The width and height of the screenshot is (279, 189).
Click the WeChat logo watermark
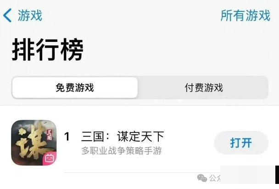(202, 178)
